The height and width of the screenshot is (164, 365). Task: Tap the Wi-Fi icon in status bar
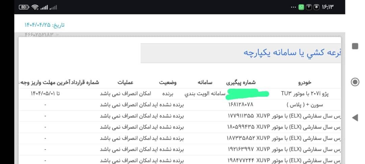(x=35, y=7)
